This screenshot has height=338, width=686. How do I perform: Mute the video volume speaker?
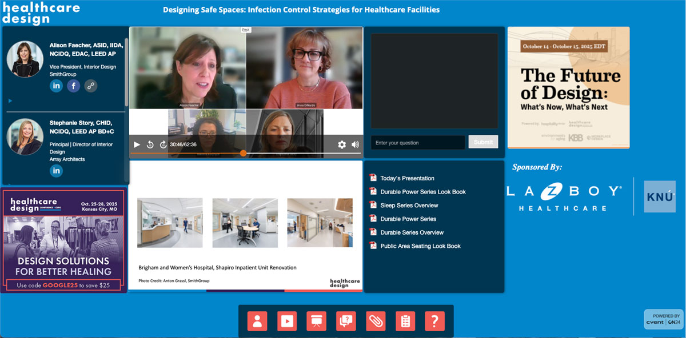pos(355,144)
